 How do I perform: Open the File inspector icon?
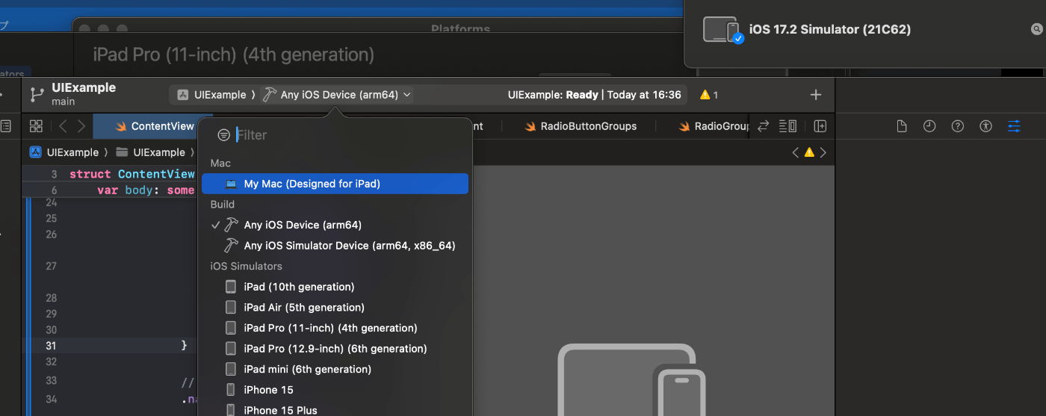click(x=902, y=126)
